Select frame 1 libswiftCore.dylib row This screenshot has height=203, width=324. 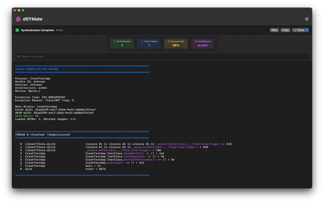114,147
